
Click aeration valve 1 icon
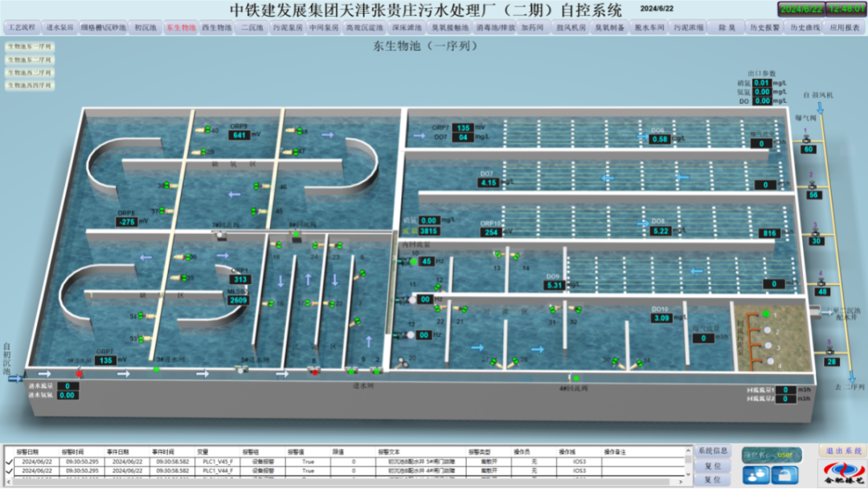coord(807,140)
